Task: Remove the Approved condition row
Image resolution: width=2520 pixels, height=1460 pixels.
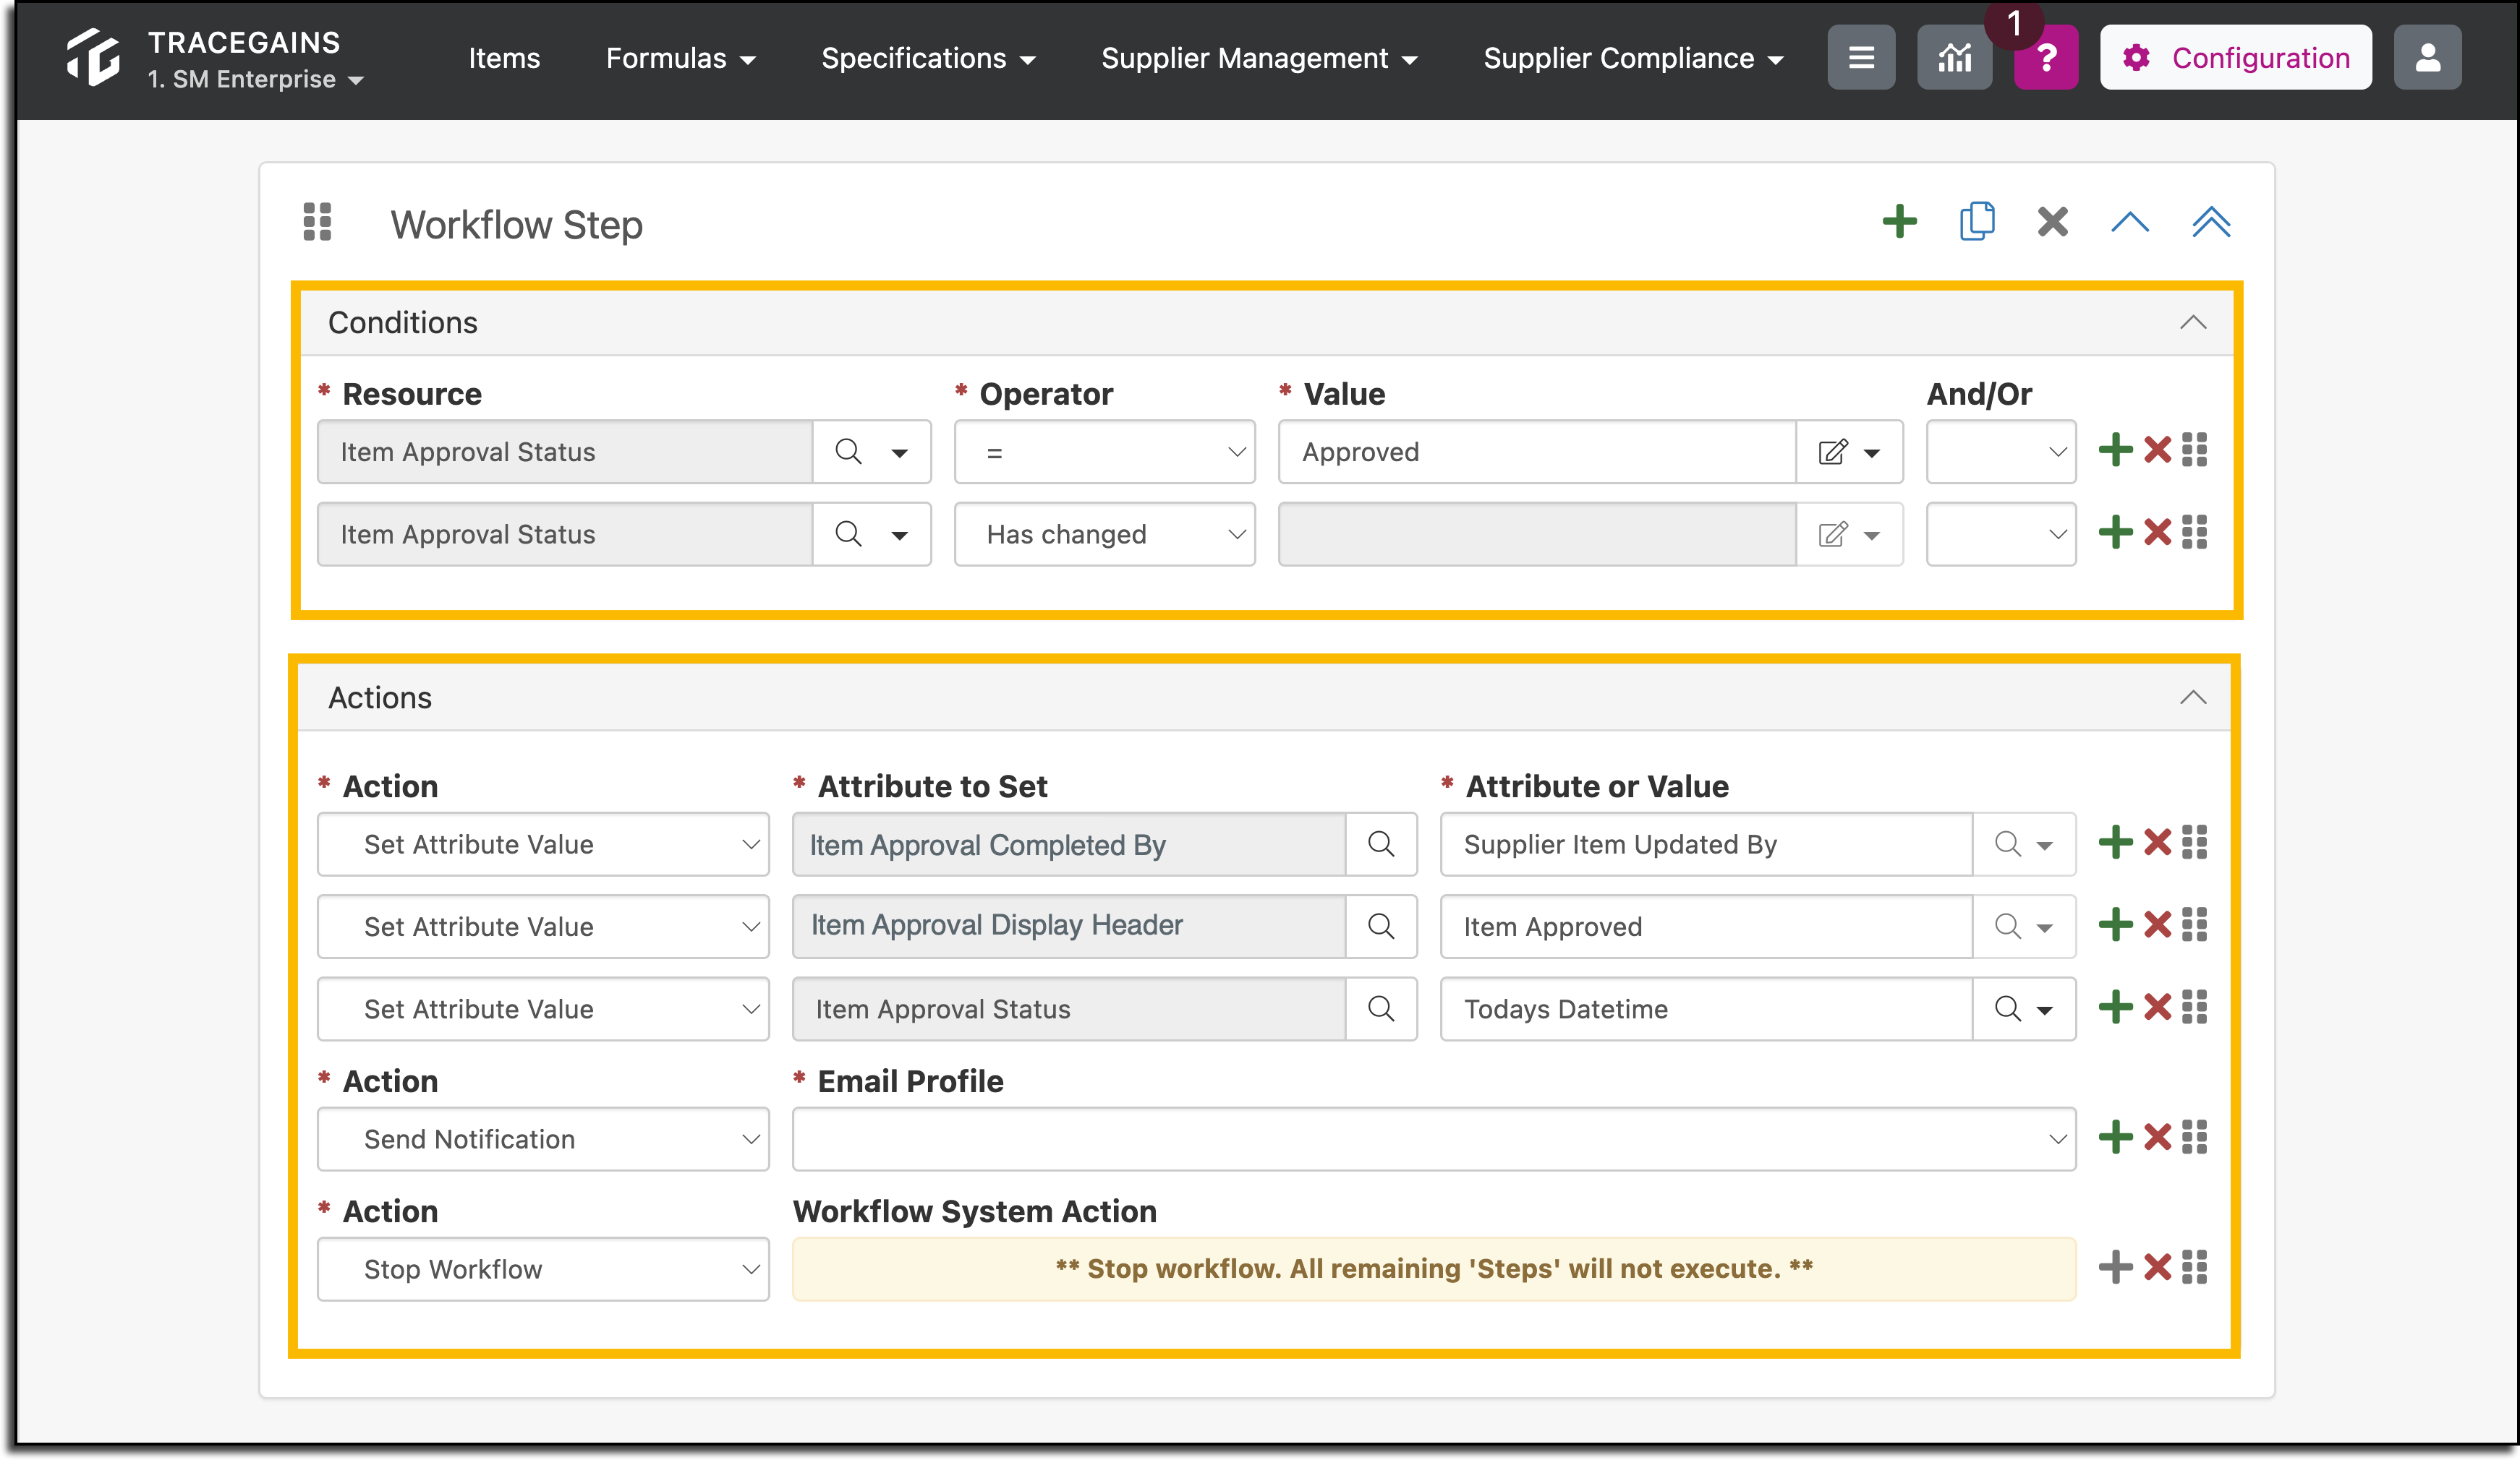Action: (x=2158, y=450)
